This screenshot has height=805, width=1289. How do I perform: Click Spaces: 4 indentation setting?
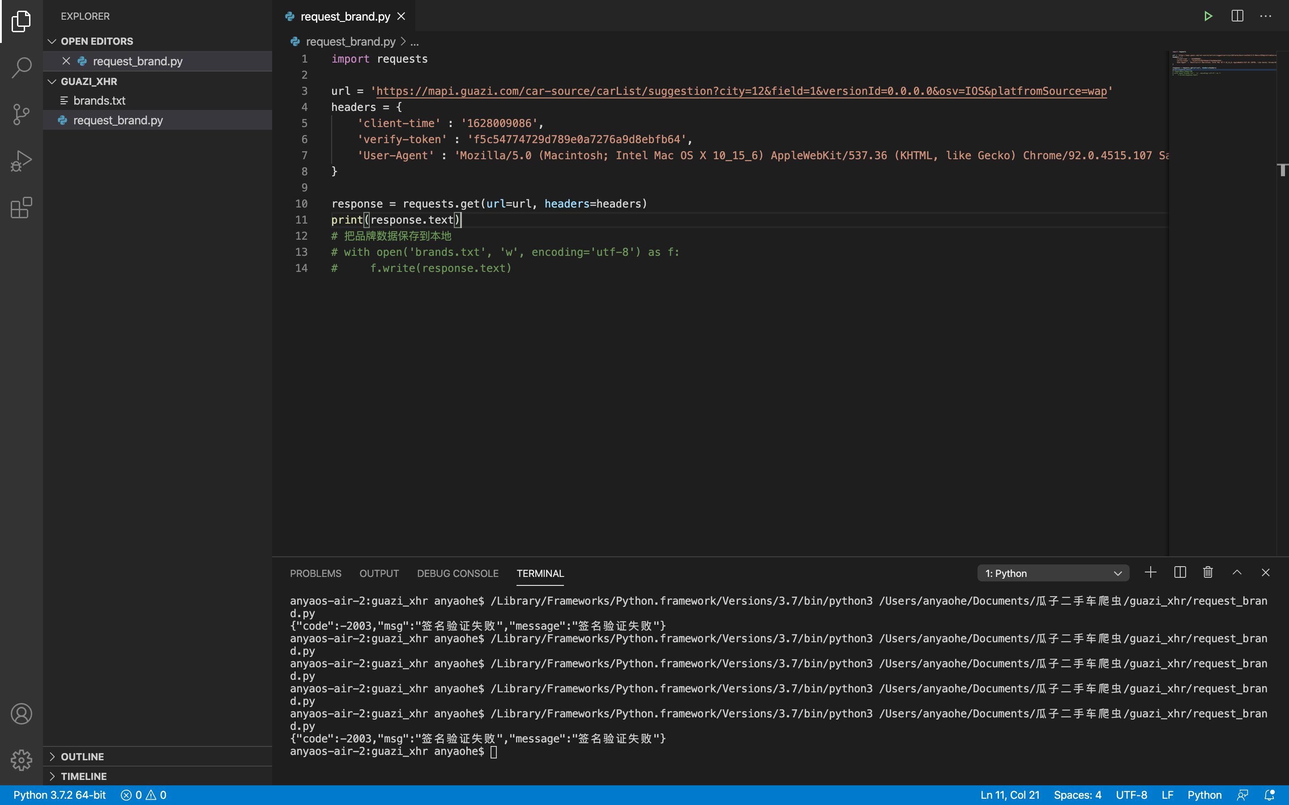(x=1078, y=795)
